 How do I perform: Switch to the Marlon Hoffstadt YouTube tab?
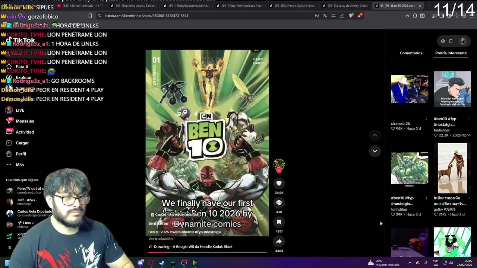(x=80, y=6)
